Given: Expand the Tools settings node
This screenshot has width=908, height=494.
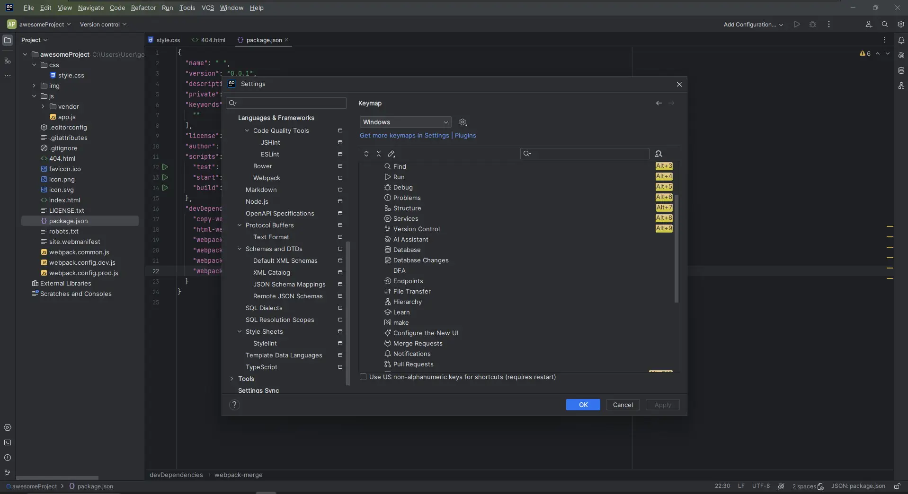Looking at the screenshot, I should click(x=231, y=379).
